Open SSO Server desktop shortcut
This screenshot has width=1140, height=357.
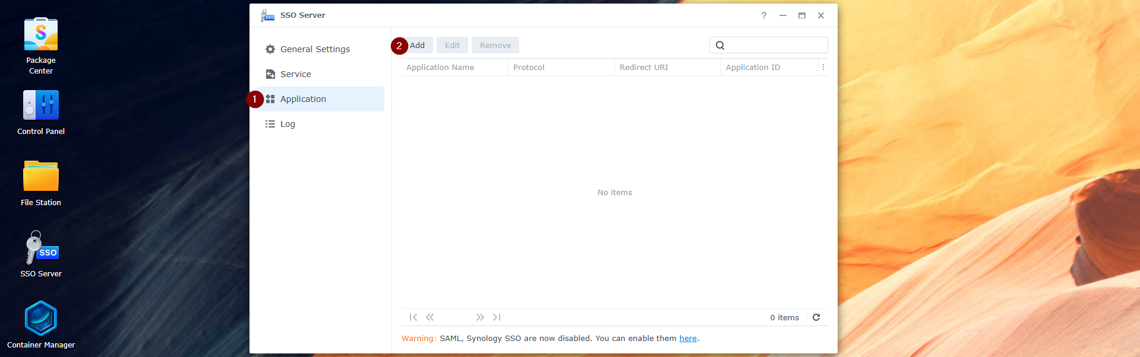point(41,248)
